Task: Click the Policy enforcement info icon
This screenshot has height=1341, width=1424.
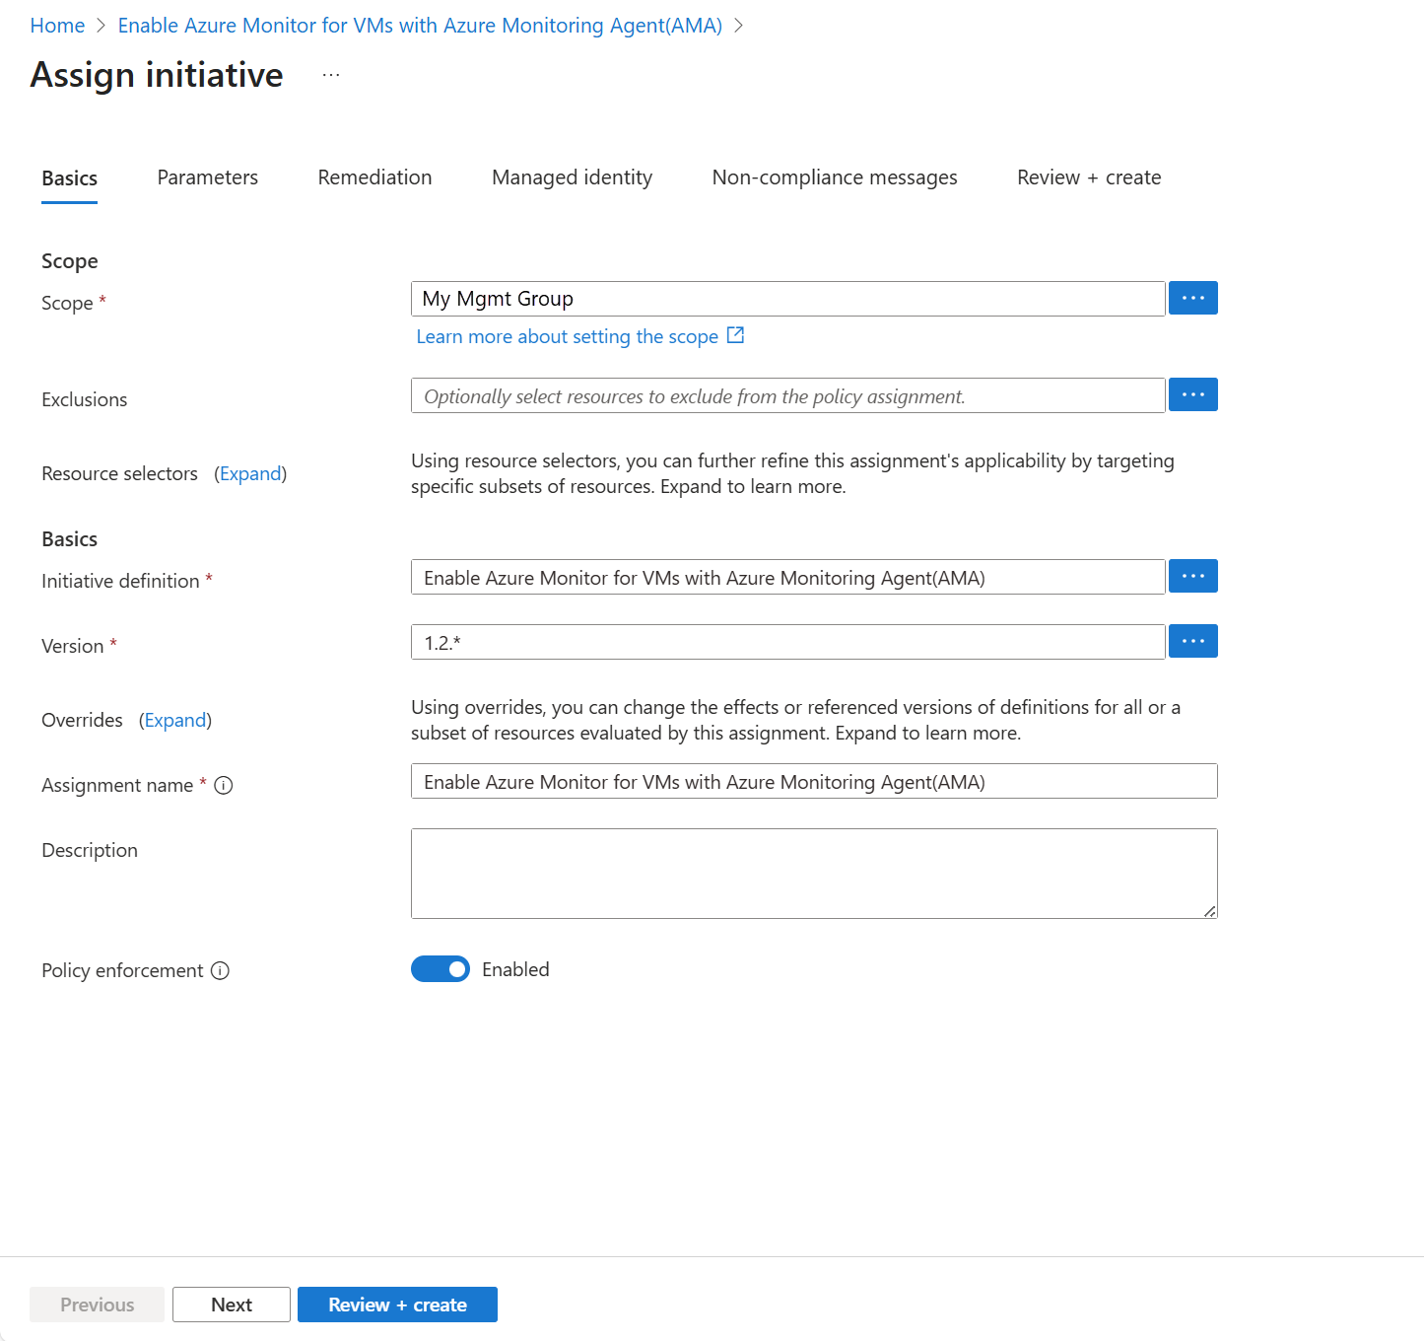Action: pos(221,971)
